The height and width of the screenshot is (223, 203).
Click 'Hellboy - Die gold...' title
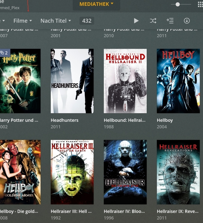pos(19,212)
